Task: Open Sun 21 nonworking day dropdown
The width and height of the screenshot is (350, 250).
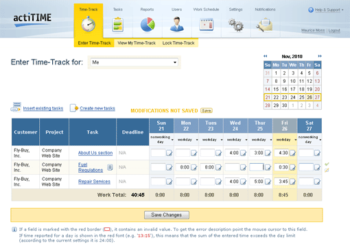Action: pyautogui.click(x=172, y=140)
